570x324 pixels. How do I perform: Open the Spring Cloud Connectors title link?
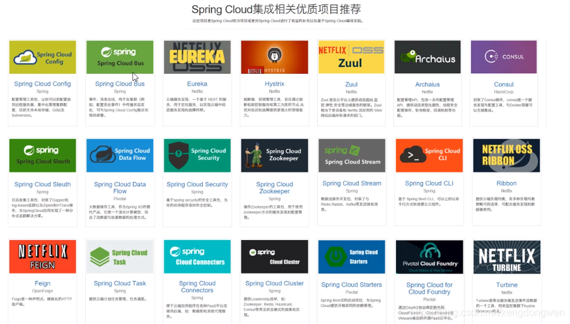(197, 287)
